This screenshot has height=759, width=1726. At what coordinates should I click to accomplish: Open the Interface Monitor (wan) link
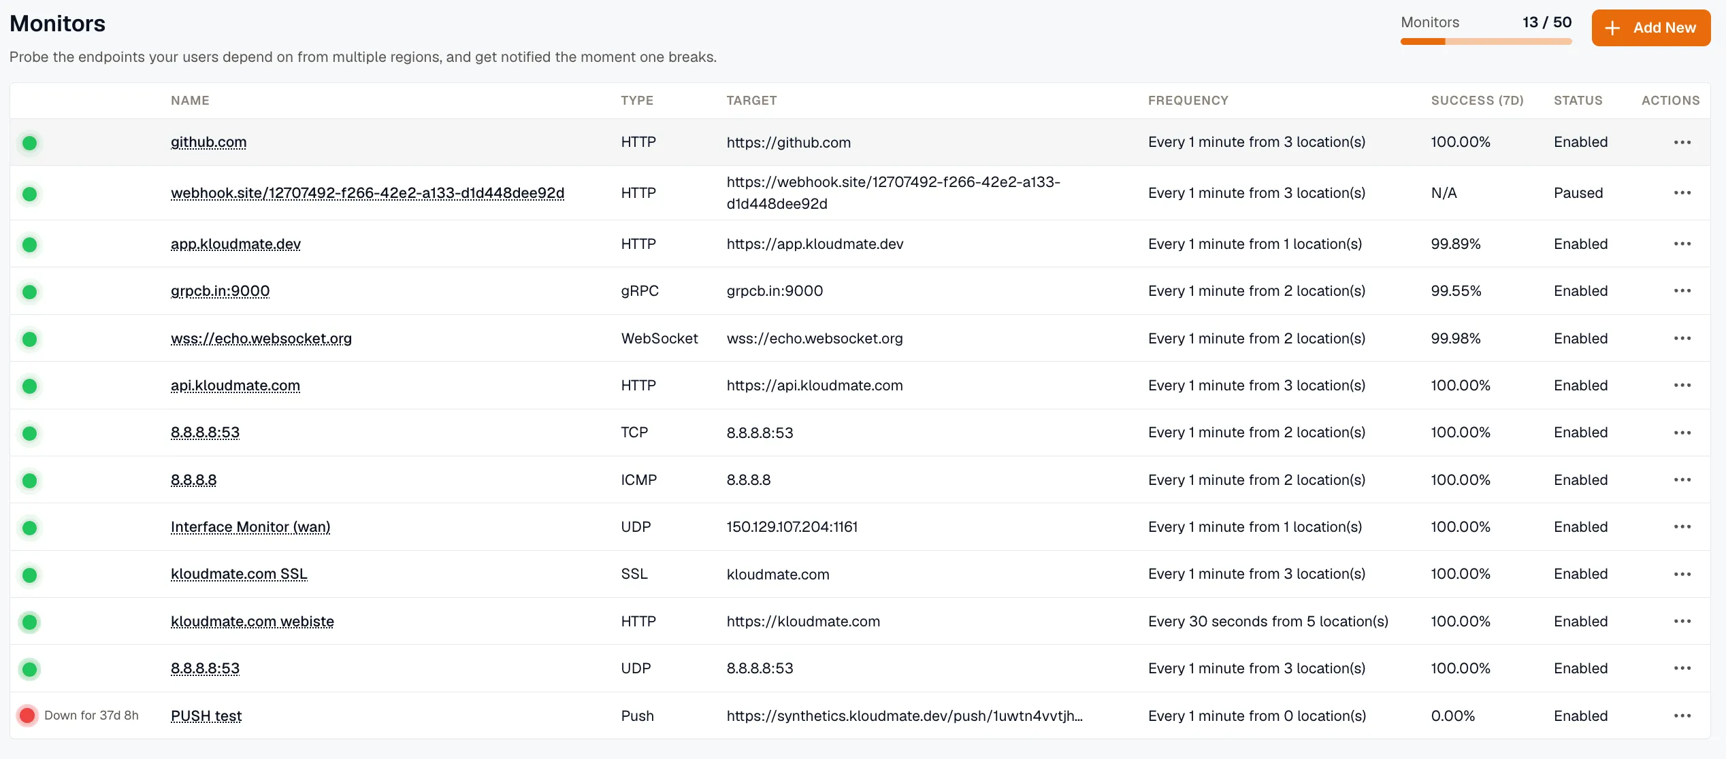[x=250, y=527]
